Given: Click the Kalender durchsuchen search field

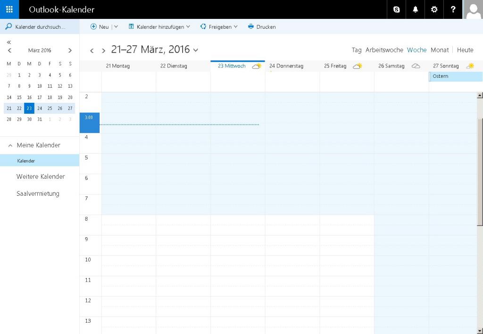Looking at the screenshot, I should click(x=40, y=27).
